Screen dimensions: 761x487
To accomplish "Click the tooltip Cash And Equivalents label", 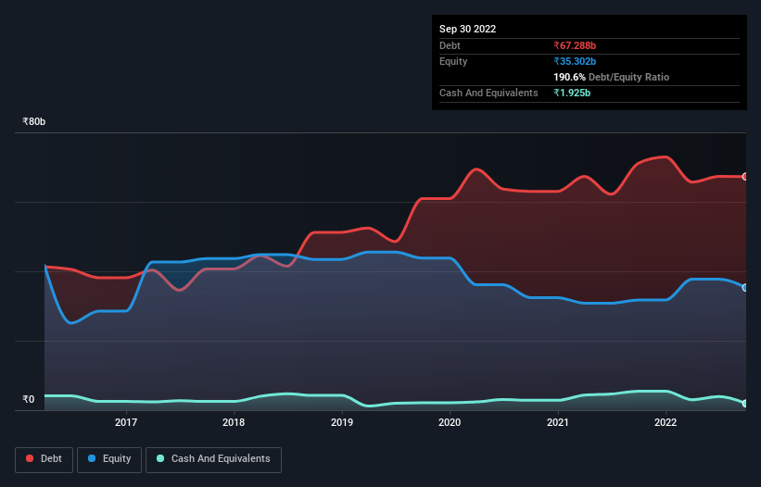I will pyautogui.click(x=488, y=93).
